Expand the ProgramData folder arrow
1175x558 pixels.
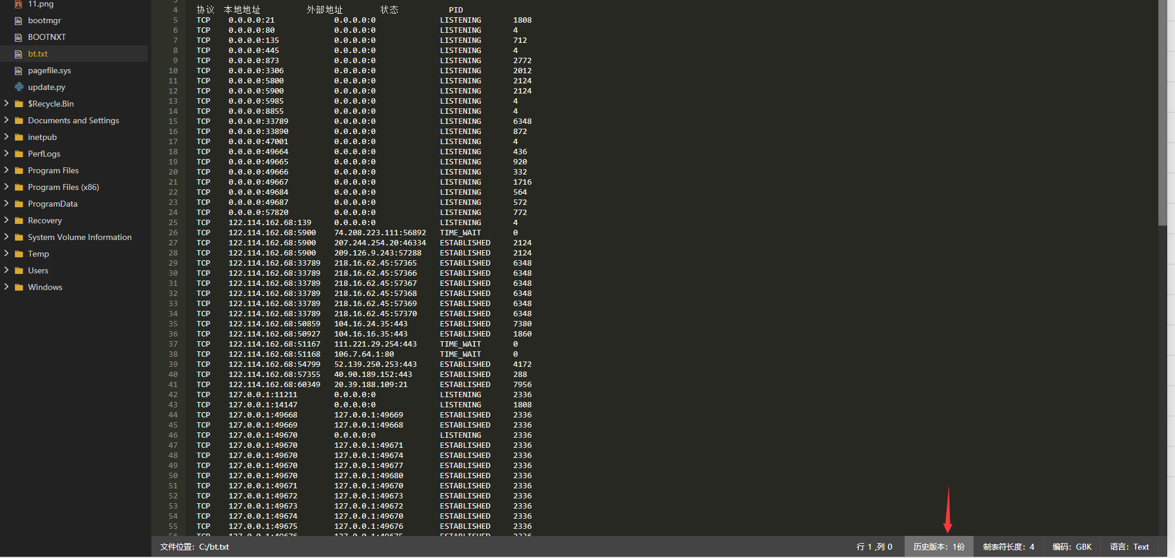click(6, 204)
